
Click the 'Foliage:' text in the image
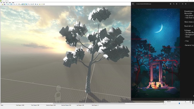point(188,30)
